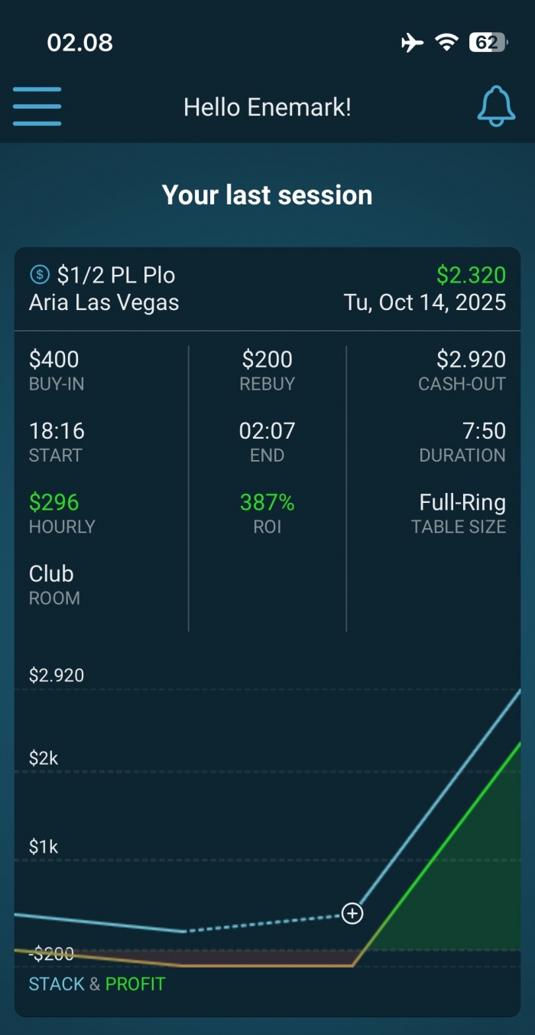This screenshot has height=1035, width=535.
Task: Tap the 7:50 duration value
Action: 484,431
